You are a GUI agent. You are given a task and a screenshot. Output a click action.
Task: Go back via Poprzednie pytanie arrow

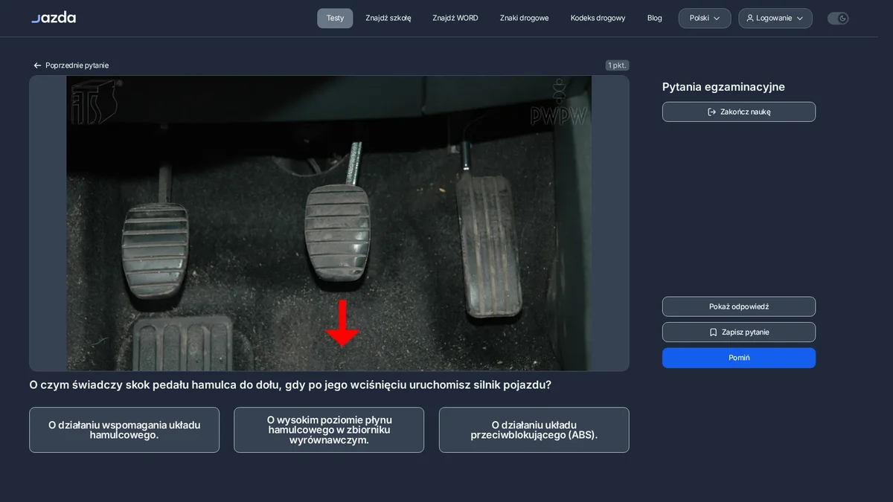(37, 65)
